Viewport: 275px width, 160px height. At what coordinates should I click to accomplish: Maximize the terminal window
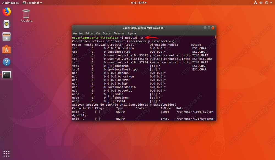pos(209,28)
